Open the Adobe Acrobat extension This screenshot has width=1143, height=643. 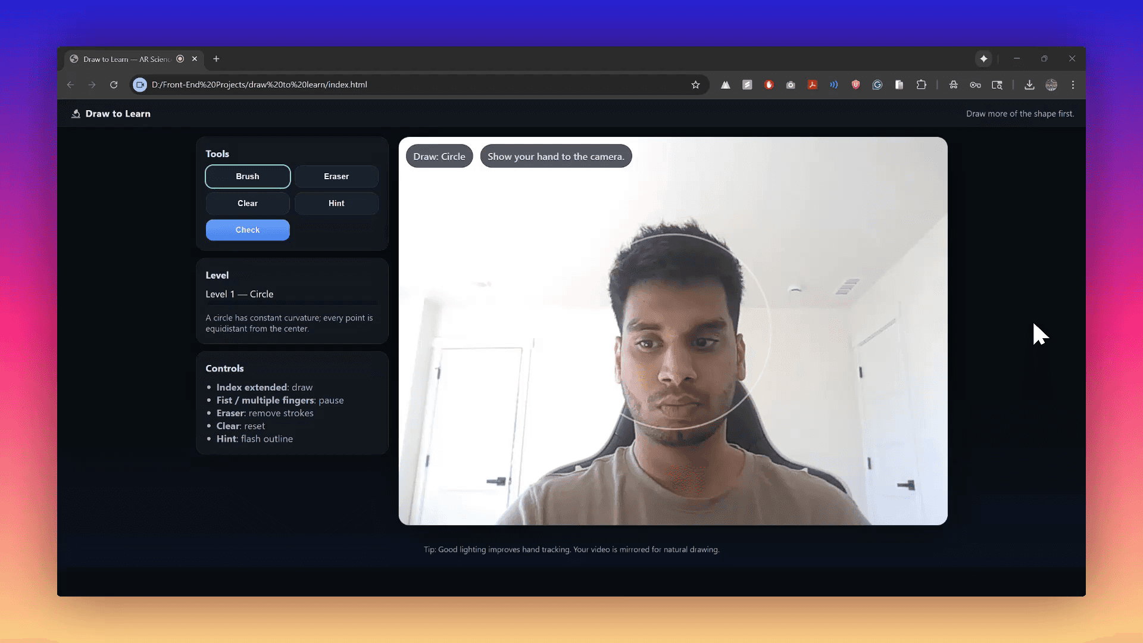pyautogui.click(x=812, y=85)
